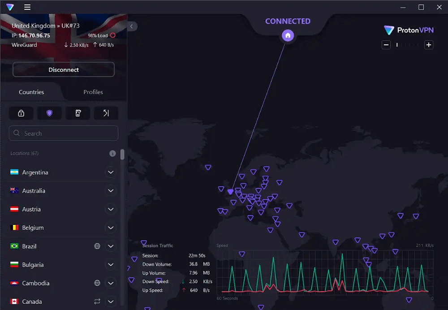The width and height of the screenshot is (448, 310).
Task: Click the P2P arrows icon next to Canada
Action: (97, 301)
